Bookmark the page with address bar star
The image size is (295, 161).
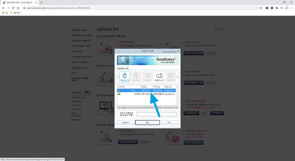click(261, 8)
